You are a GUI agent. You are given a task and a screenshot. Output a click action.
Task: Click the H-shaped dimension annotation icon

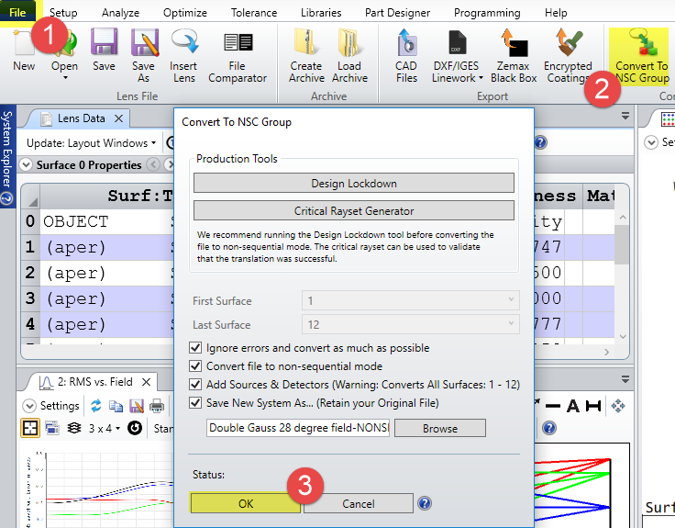pos(593,406)
